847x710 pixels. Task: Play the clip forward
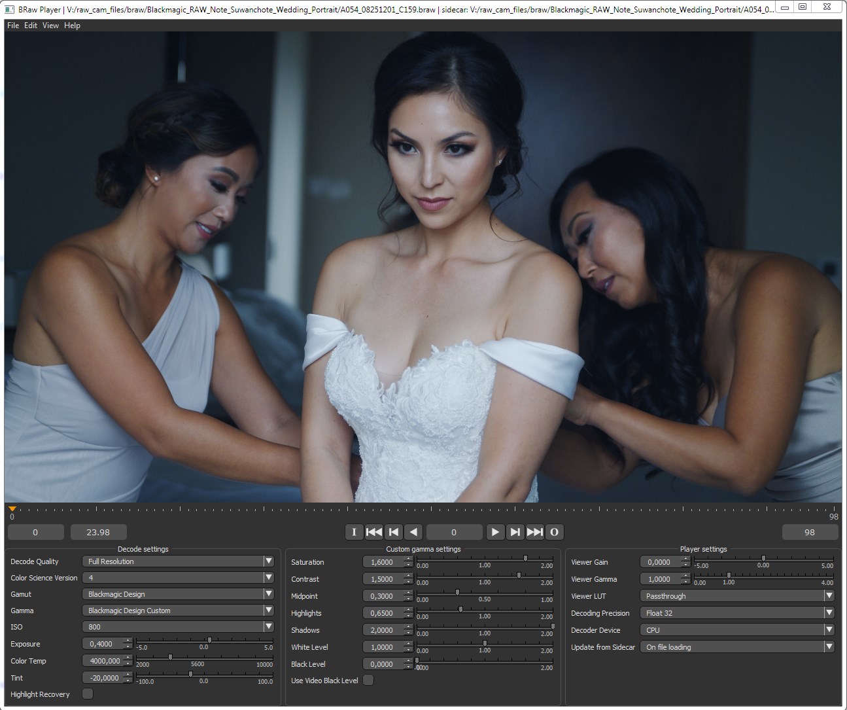[x=495, y=532]
